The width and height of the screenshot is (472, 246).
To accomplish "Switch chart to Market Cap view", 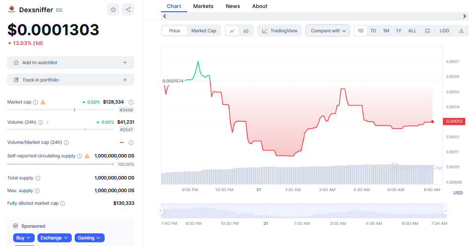I will (204, 30).
